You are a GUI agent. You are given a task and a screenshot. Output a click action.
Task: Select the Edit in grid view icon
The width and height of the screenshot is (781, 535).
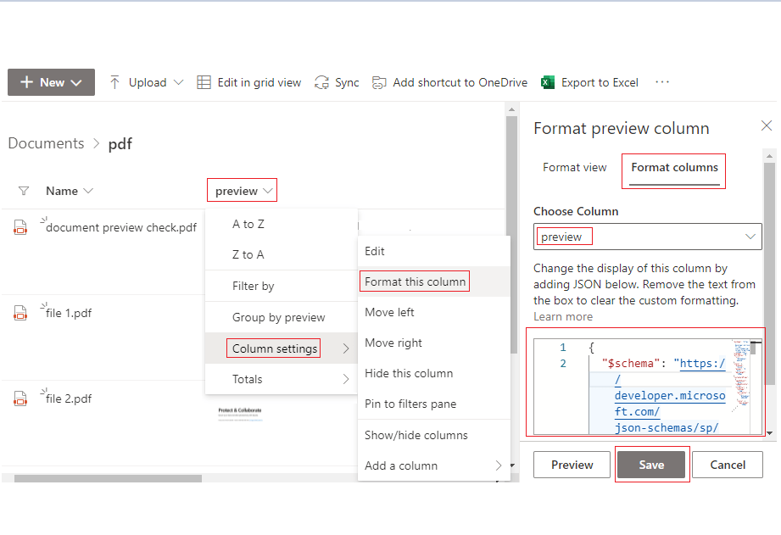(204, 81)
